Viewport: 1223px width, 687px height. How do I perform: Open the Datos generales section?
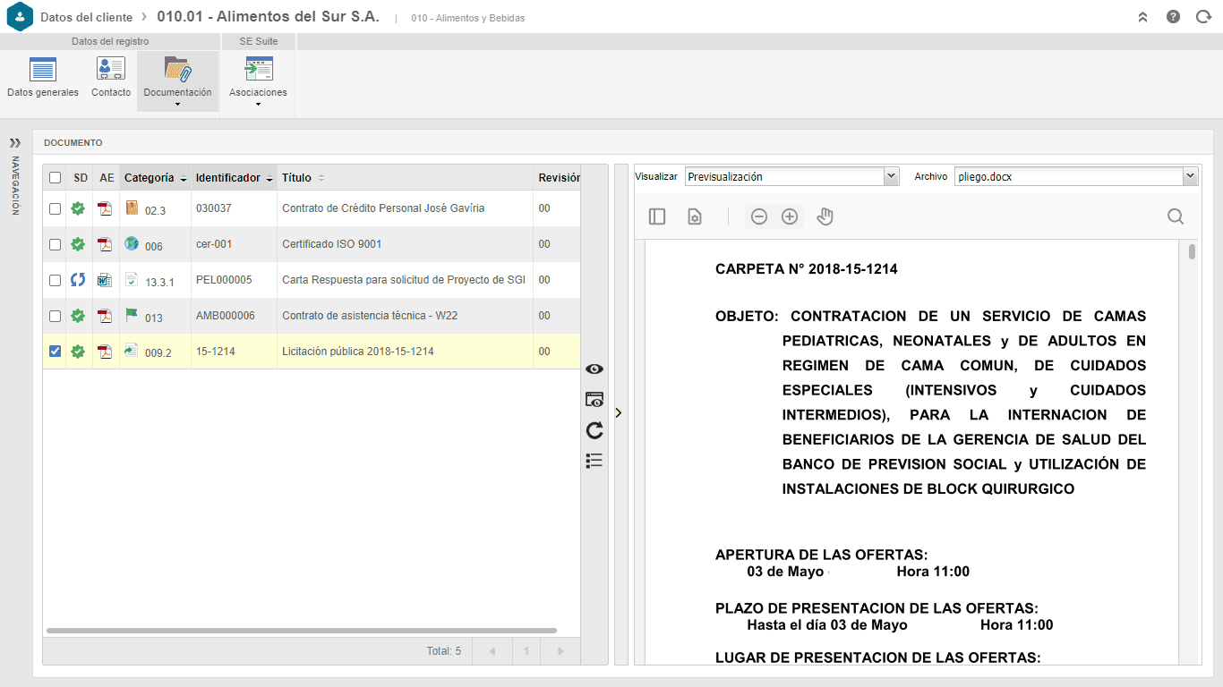click(43, 79)
